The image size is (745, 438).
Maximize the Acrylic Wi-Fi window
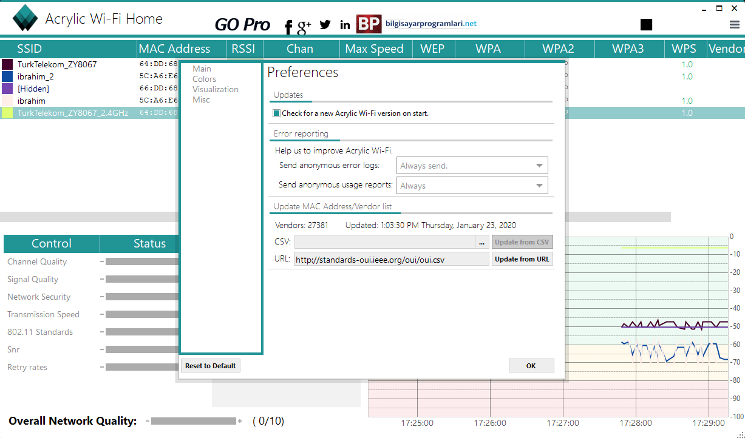pyautogui.click(x=719, y=8)
